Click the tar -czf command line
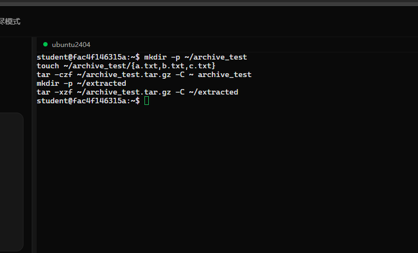 pos(144,74)
